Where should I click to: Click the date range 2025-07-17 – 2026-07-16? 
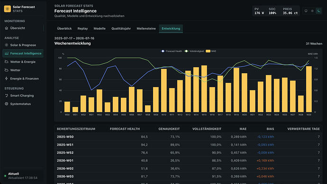pos(74,38)
